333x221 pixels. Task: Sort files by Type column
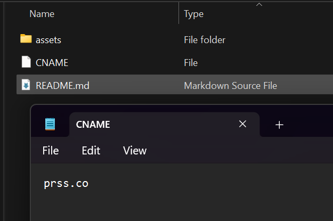(x=193, y=14)
